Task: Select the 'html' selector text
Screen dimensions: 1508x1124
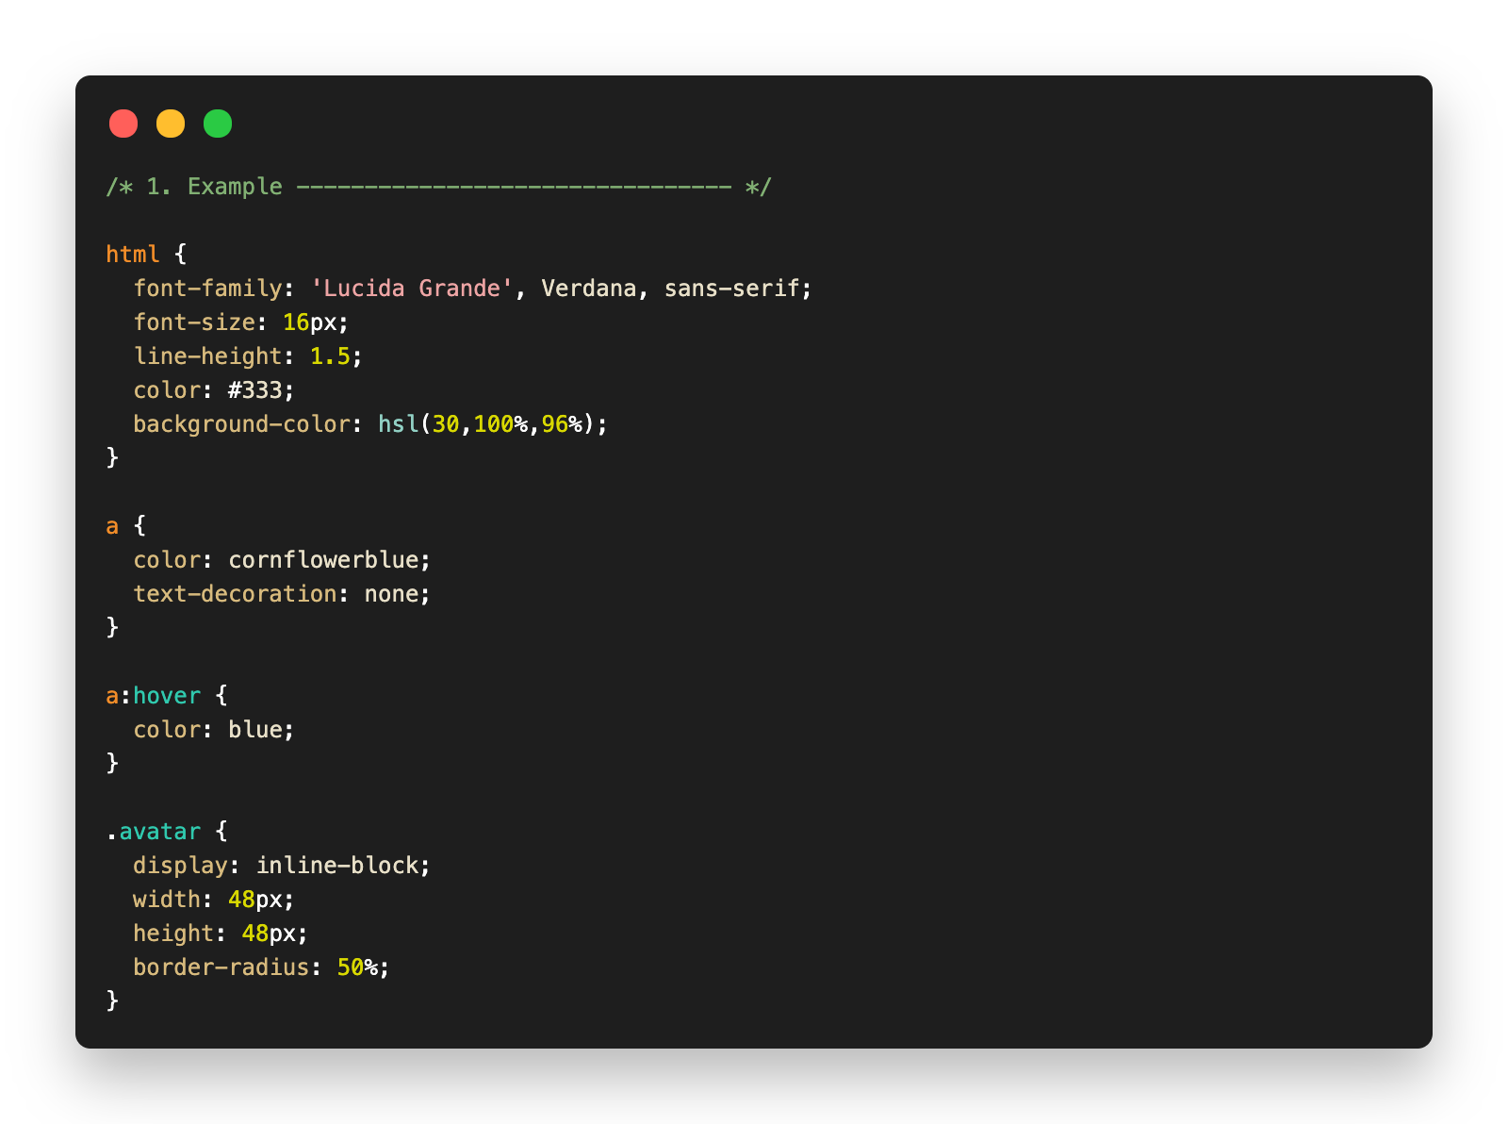Action: pos(133,254)
